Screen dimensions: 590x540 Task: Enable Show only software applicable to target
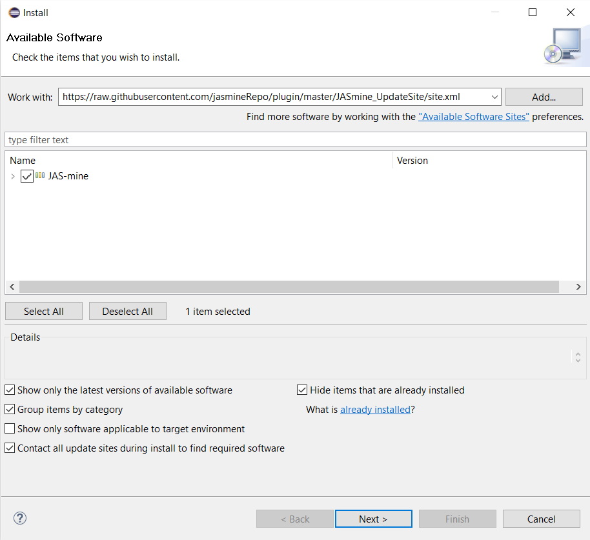pyautogui.click(x=10, y=429)
